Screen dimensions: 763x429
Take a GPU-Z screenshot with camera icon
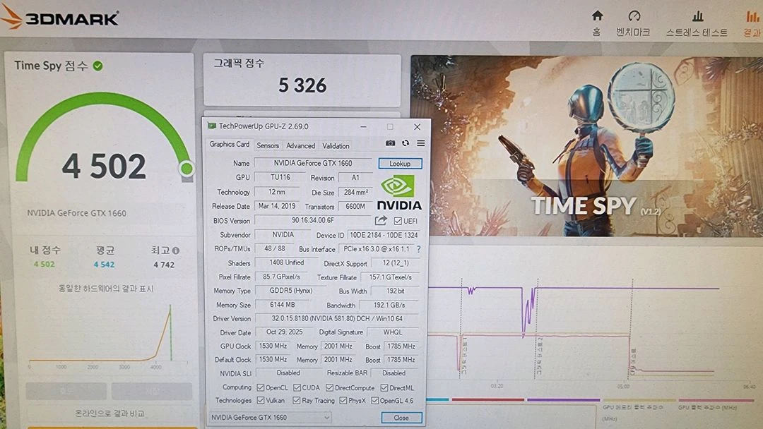pos(390,143)
